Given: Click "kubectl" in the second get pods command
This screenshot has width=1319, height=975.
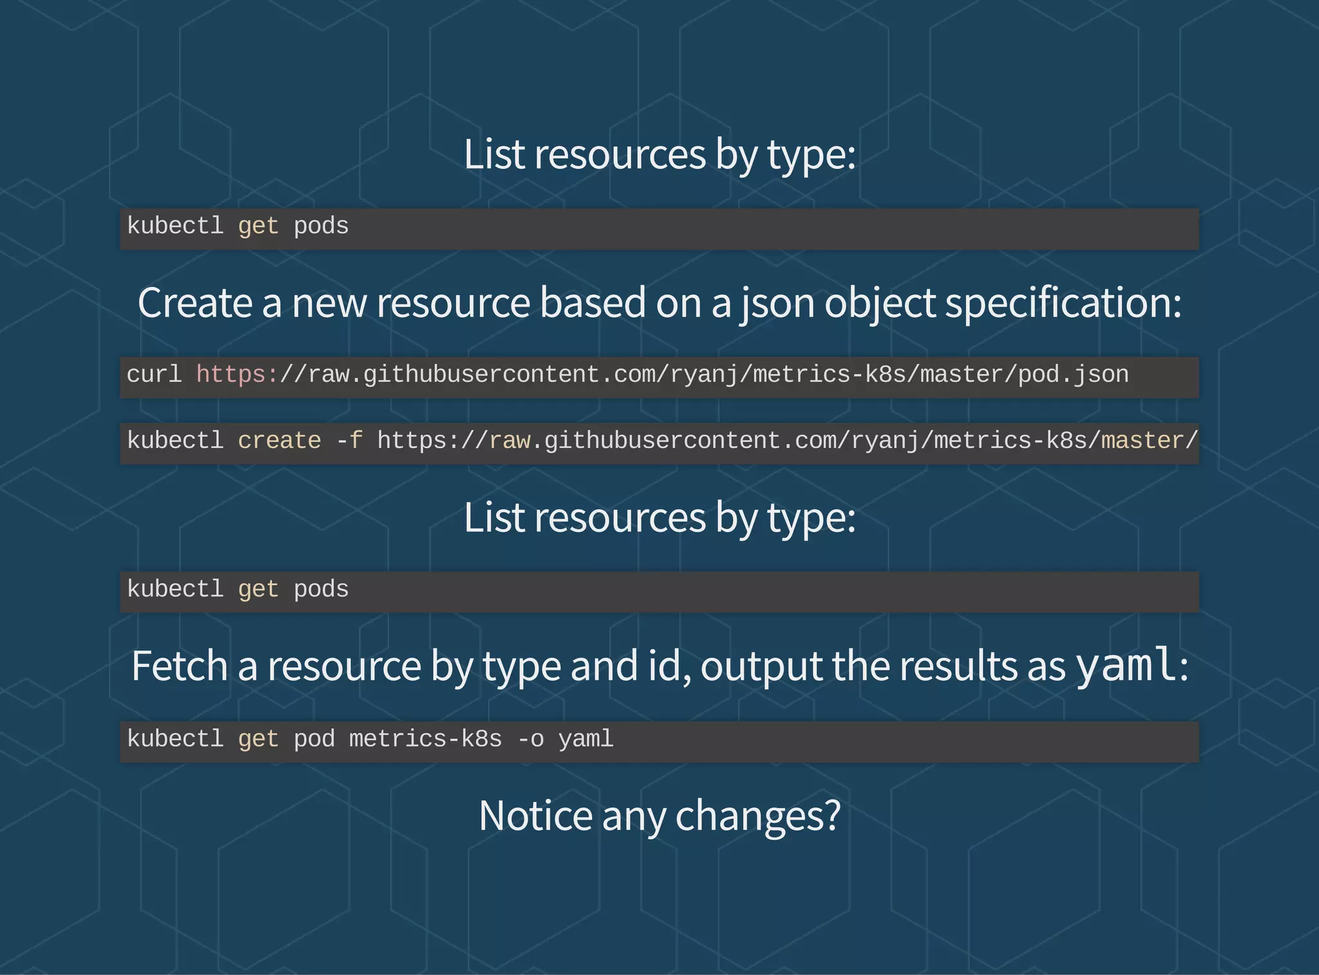Looking at the screenshot, I should coord(175,590).
